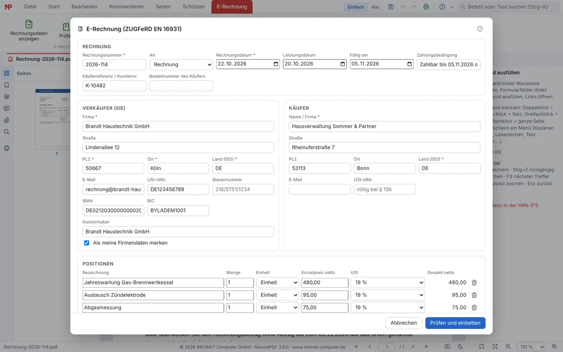The width and height of the screenshot is (563, 352).
Task: Click Prüfen und einbetten
Action: [x=456, y=323]
